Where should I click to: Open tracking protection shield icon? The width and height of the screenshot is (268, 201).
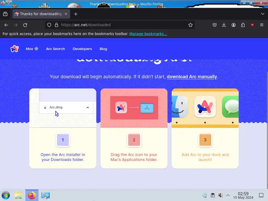pyautogui.click(x=49, y=25)
